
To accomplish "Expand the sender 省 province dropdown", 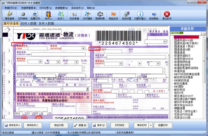I will (x=58, y=62).
